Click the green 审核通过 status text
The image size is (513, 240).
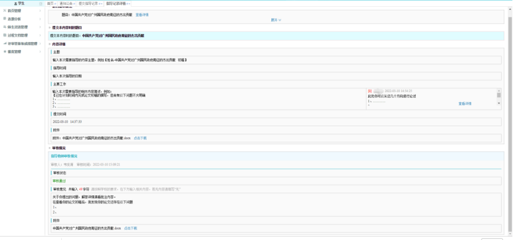click(59, 181)
